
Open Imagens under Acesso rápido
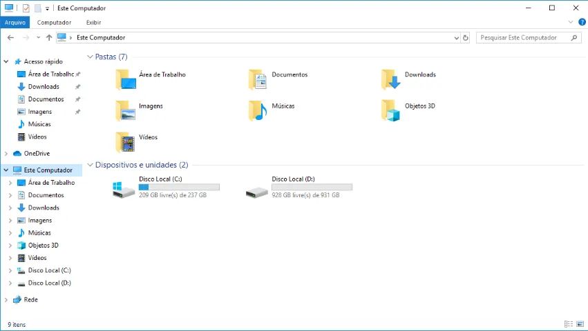[39, 112]
